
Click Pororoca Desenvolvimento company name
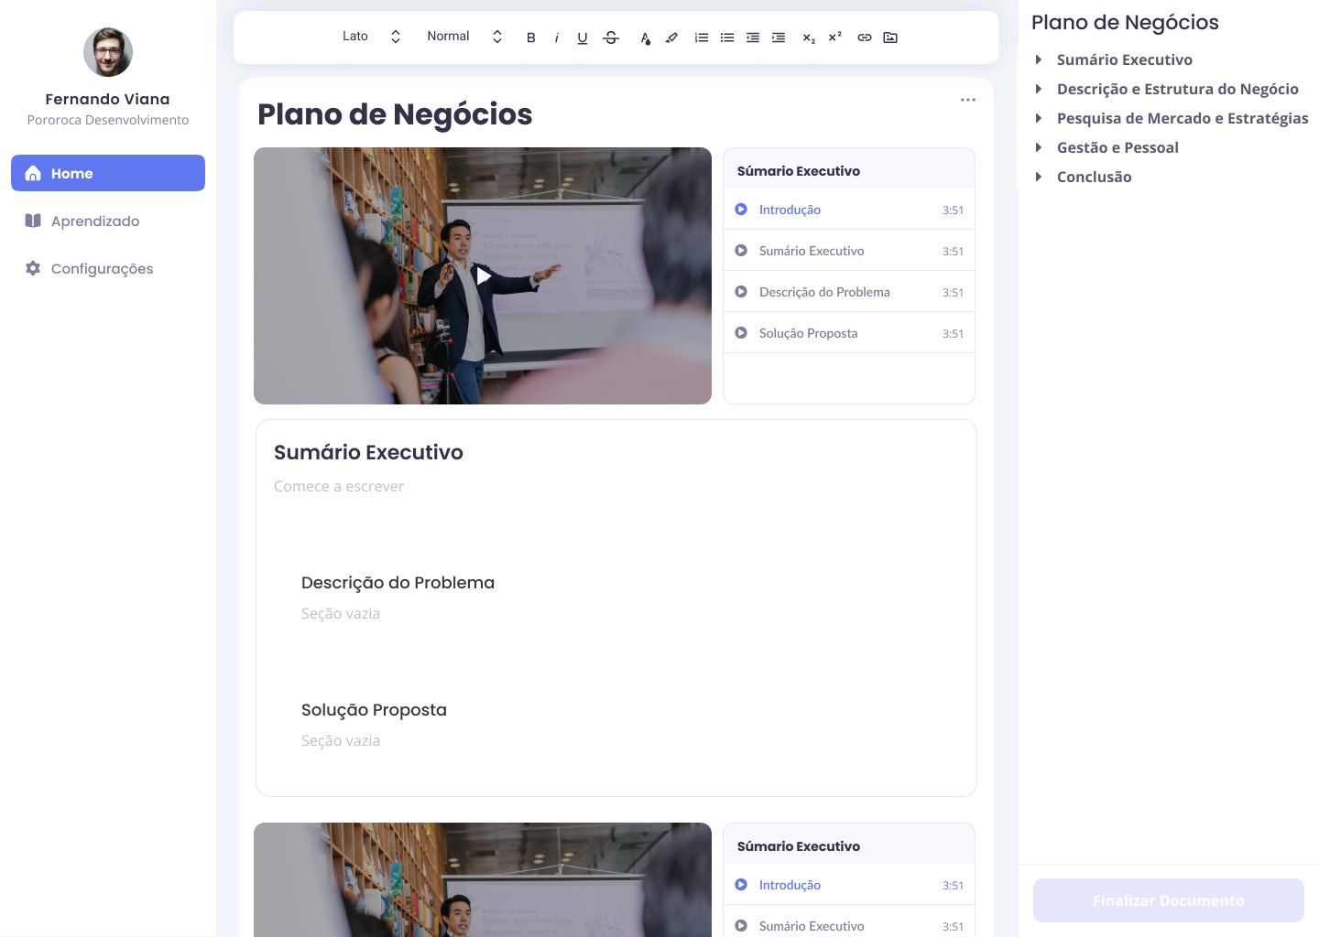108,120
